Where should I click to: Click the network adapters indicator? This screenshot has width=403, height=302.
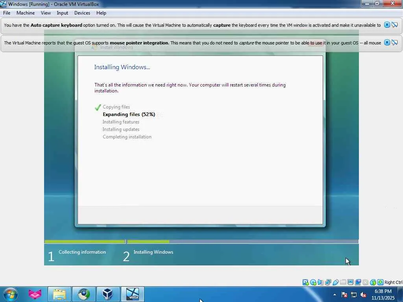pyautogui.click(x=328, y=282)
